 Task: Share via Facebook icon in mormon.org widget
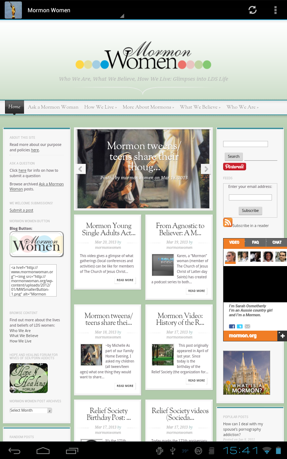coord(232,326)
